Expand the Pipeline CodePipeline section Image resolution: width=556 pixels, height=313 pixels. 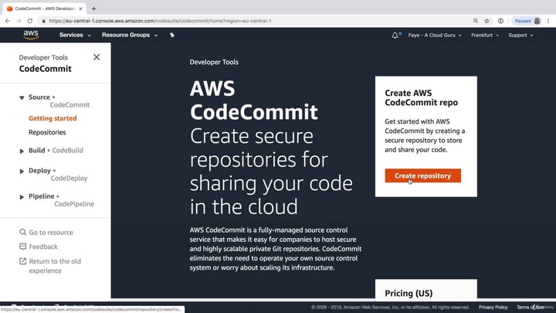(x=22, y=197)
